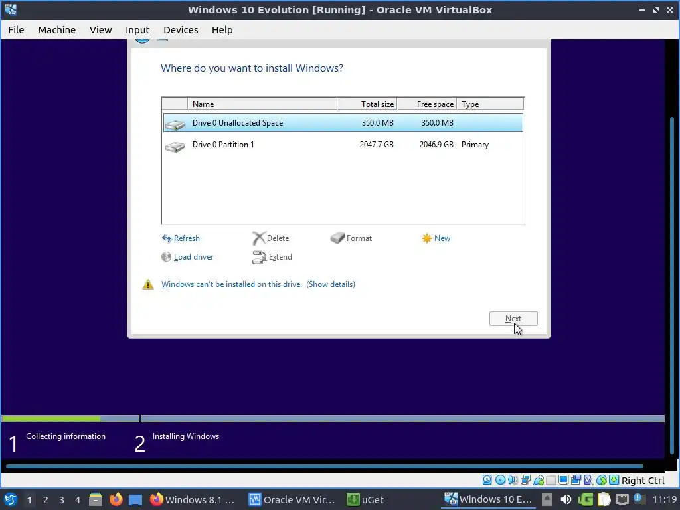Click the drive icon for Unallocated Space
The width and height of the screenshot is (680, 510).
click(175, 125)
